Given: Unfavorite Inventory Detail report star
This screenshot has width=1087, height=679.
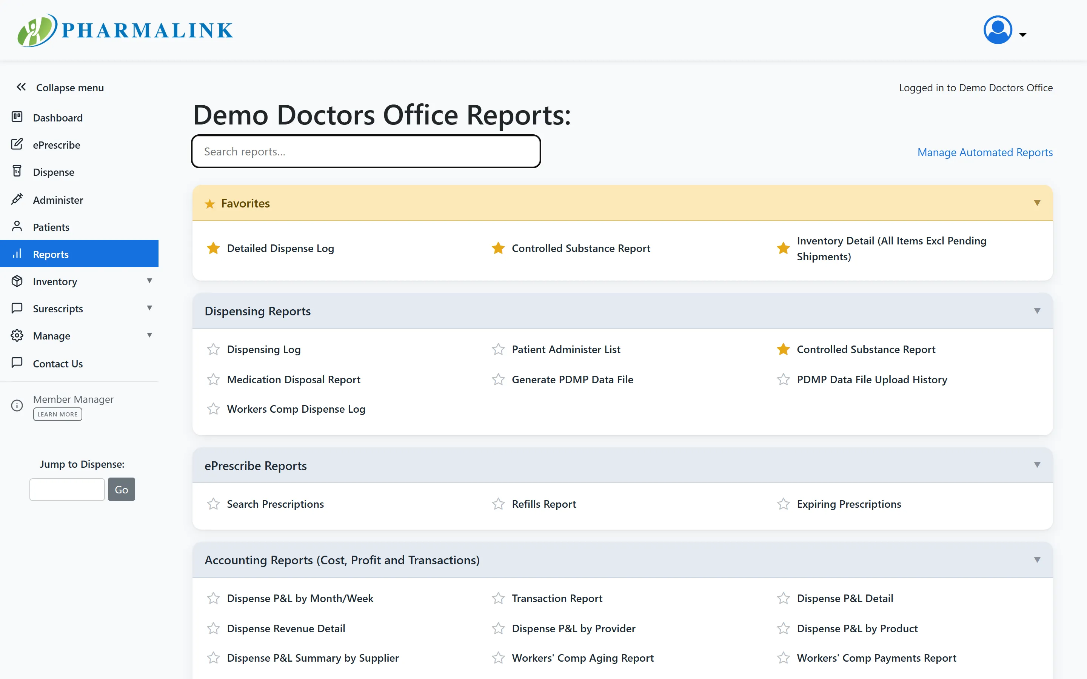Looking at the screenshot, I should (784, 248).
